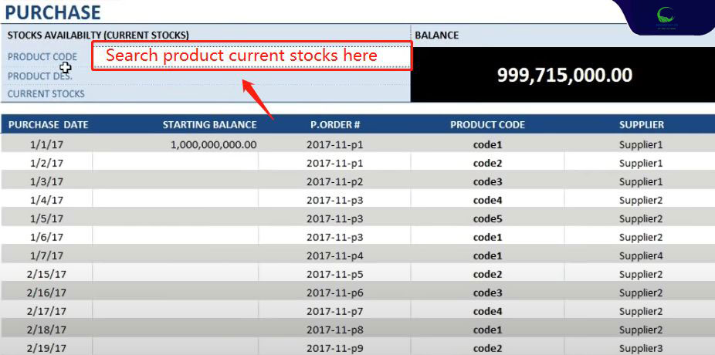This screenshot has width=715, height=355.
Task: Click purchase order 2017-11-p4
Action: pyautogui.click(x=334, y=255)
